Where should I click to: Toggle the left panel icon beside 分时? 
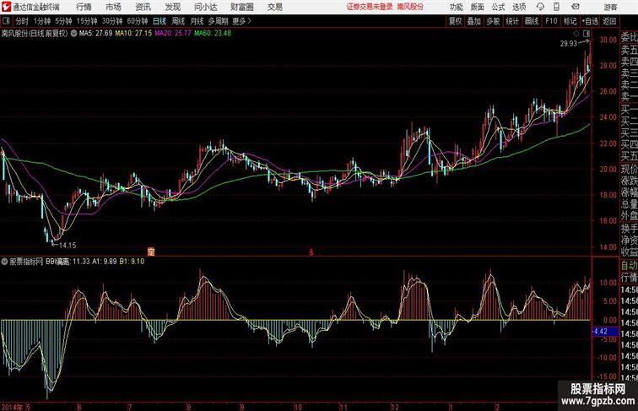coord(6,21)
